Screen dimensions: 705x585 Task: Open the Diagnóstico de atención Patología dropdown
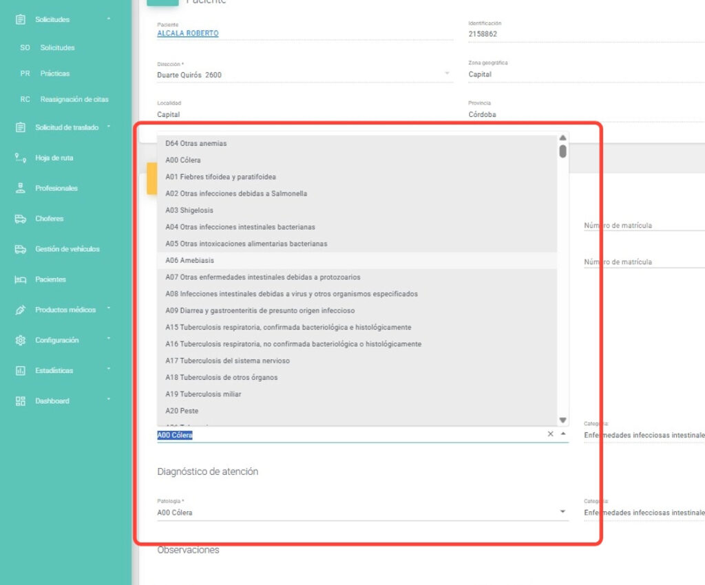(x=562, y=512)
